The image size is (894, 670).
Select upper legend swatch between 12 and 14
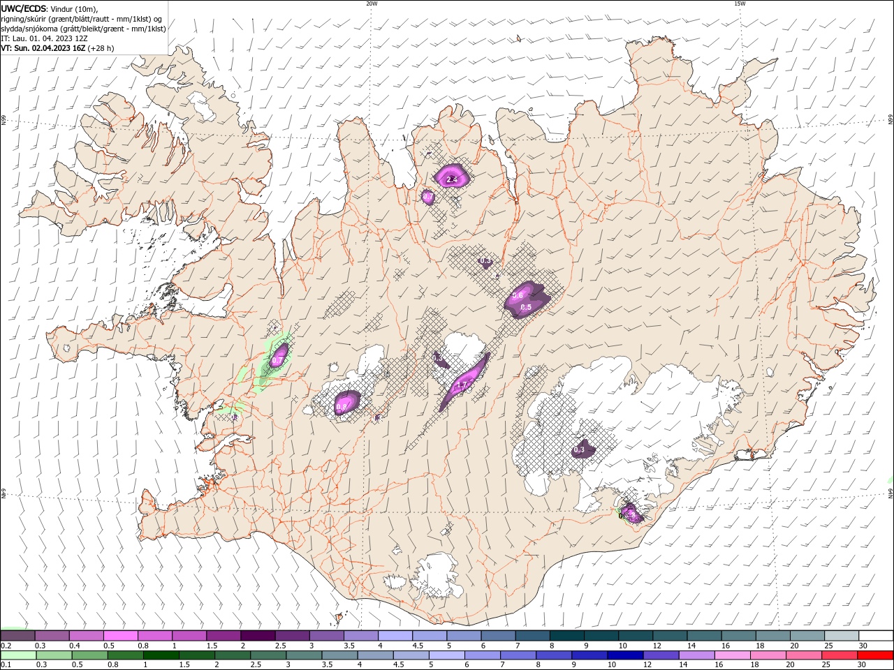point(670,636)
